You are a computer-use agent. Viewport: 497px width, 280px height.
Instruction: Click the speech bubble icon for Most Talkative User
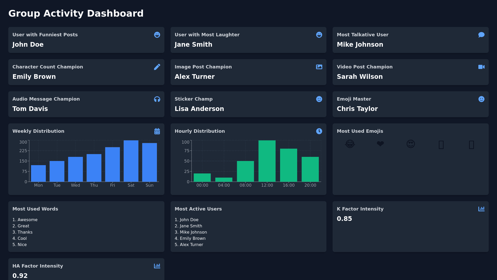click(x=481, y=35)
